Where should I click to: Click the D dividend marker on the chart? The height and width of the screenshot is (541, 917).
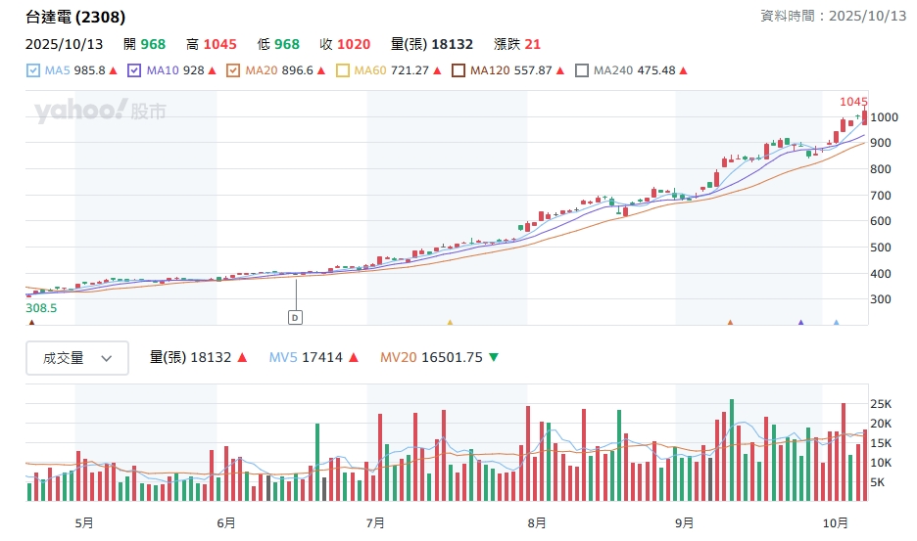295,317
